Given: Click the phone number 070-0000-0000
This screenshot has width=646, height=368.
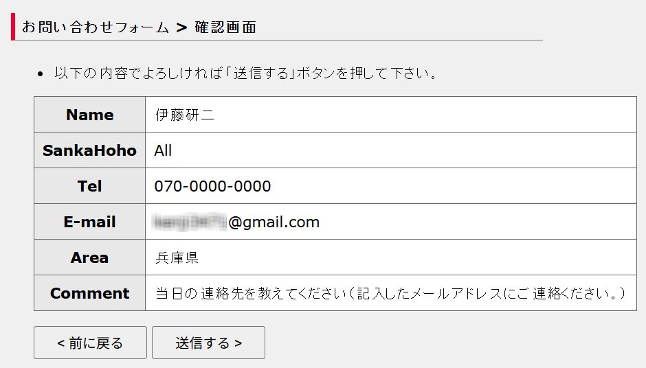Looking at the screenshot, I should 212,186.
